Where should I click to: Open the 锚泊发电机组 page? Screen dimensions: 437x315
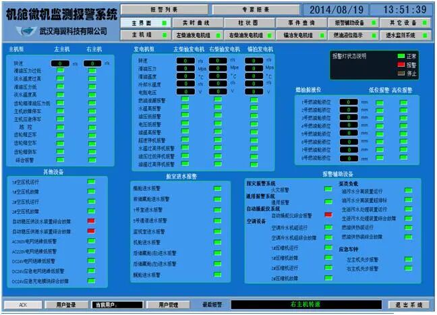301,35
